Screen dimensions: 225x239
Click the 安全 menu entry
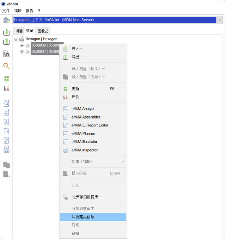point(93,185)
